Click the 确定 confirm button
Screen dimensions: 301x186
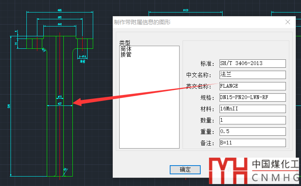tap(185, 170)
